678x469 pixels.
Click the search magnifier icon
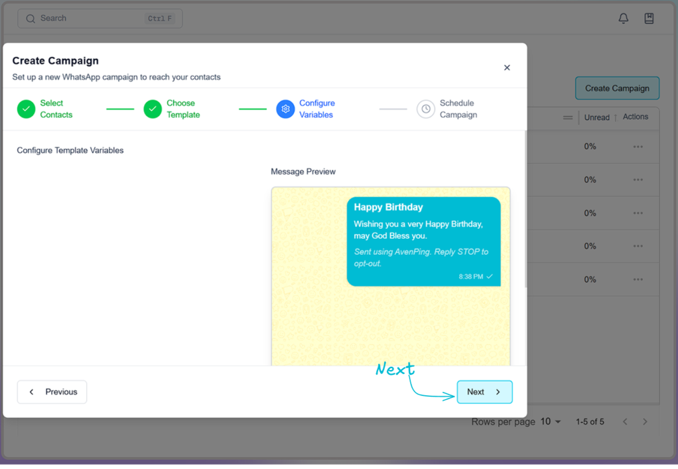click(x=31, y=18)
